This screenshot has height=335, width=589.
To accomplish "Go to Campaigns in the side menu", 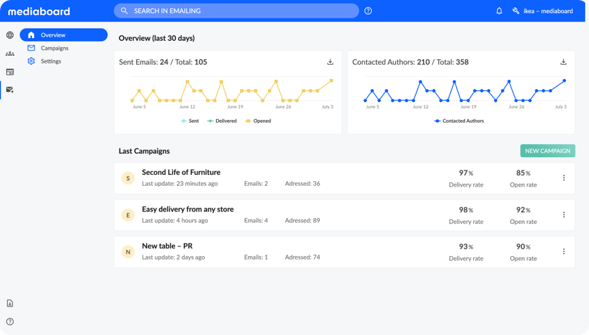I will [54, 48].
